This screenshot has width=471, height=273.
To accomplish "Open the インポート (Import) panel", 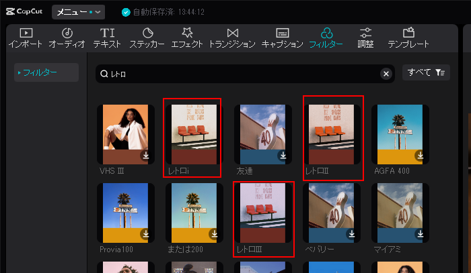I will click(26, 38).
